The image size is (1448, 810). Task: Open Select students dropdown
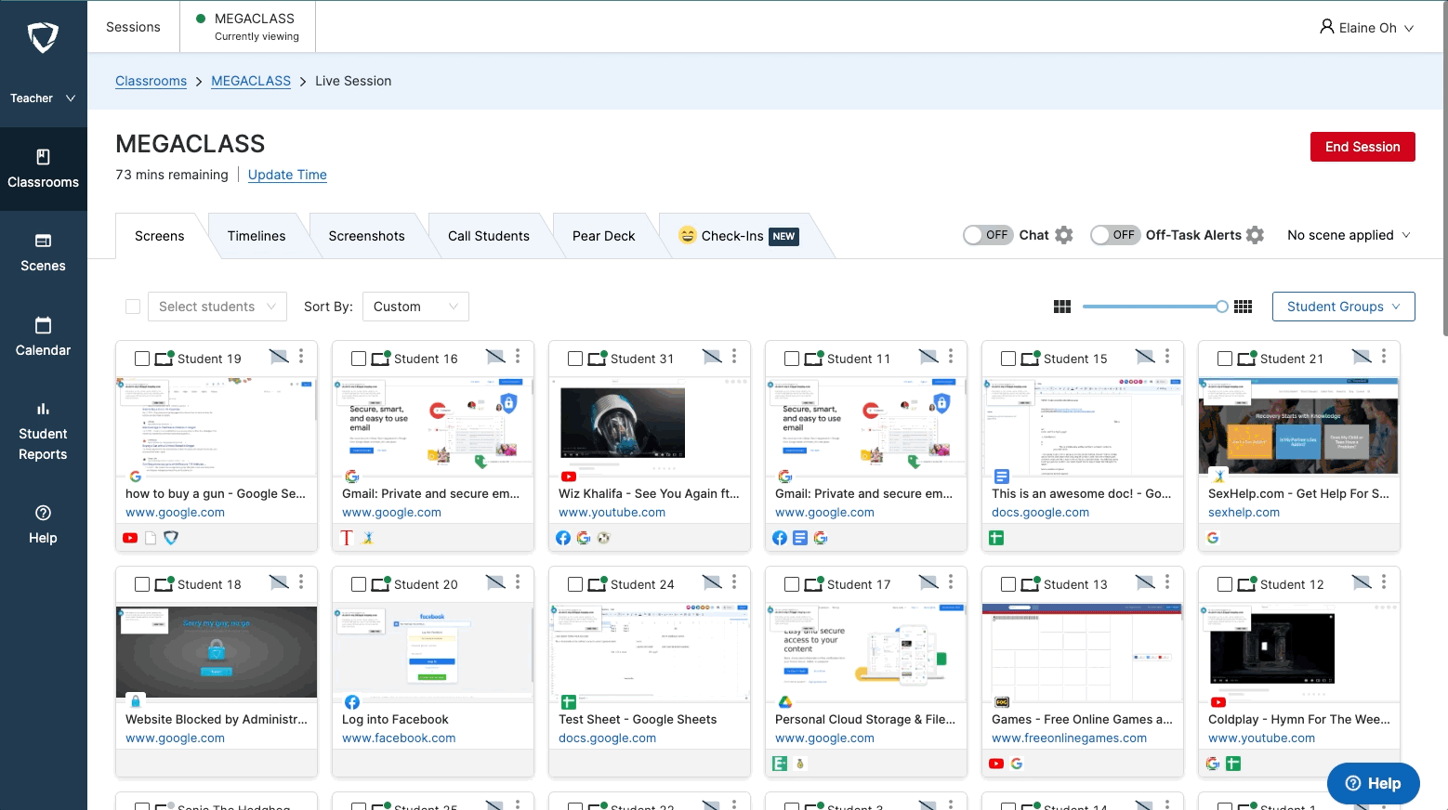217,307
